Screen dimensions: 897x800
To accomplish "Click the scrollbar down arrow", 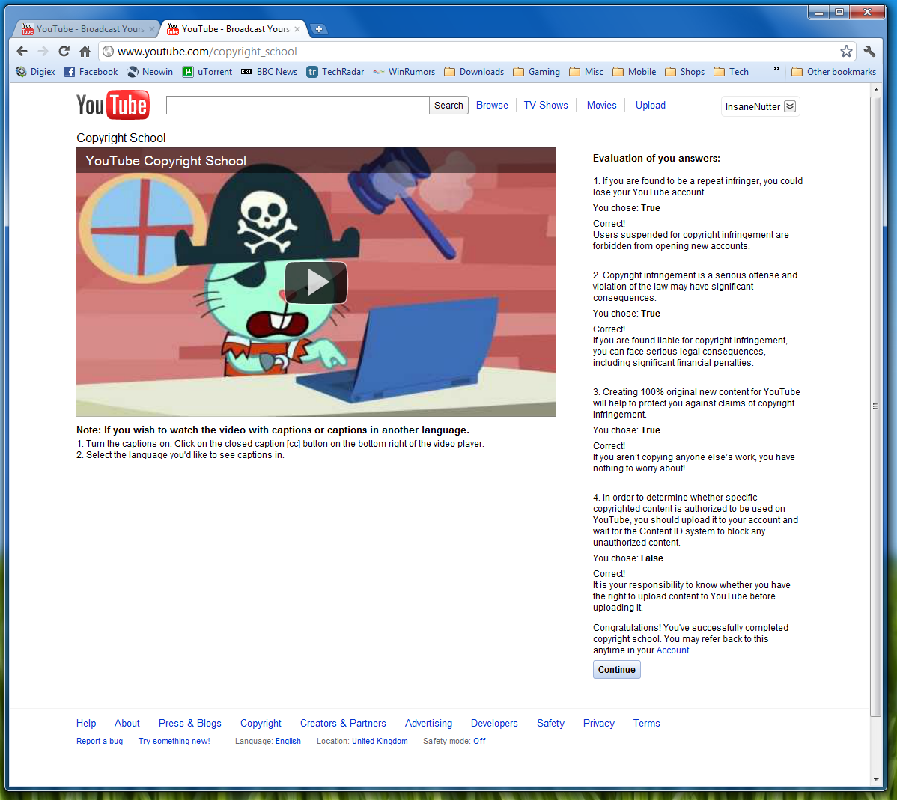I will tap(876, 779).
